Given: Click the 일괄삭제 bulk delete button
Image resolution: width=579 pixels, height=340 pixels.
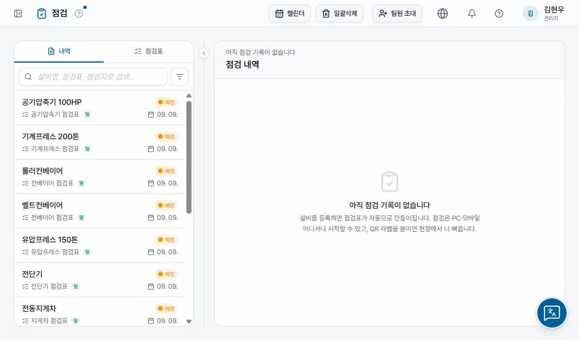Looking at the screenshot, I should click(340, 14).
